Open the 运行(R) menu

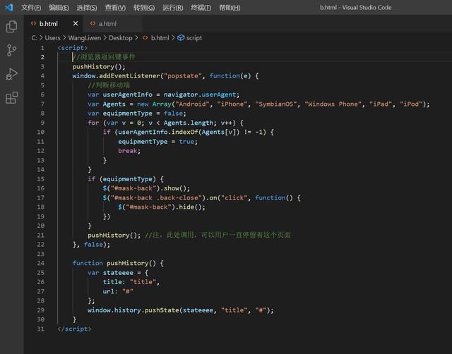172,8
